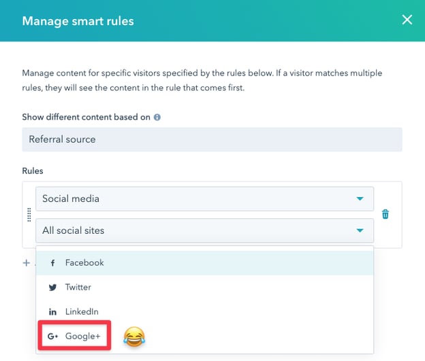This screenshot has width=425, height=361.
Task: Pick LinkedIn in the dropdown list
Action: pos(82,311)
